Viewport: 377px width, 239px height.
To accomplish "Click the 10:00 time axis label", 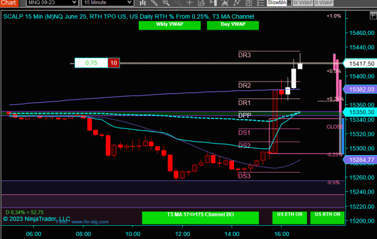I will [x=133, y=234].
